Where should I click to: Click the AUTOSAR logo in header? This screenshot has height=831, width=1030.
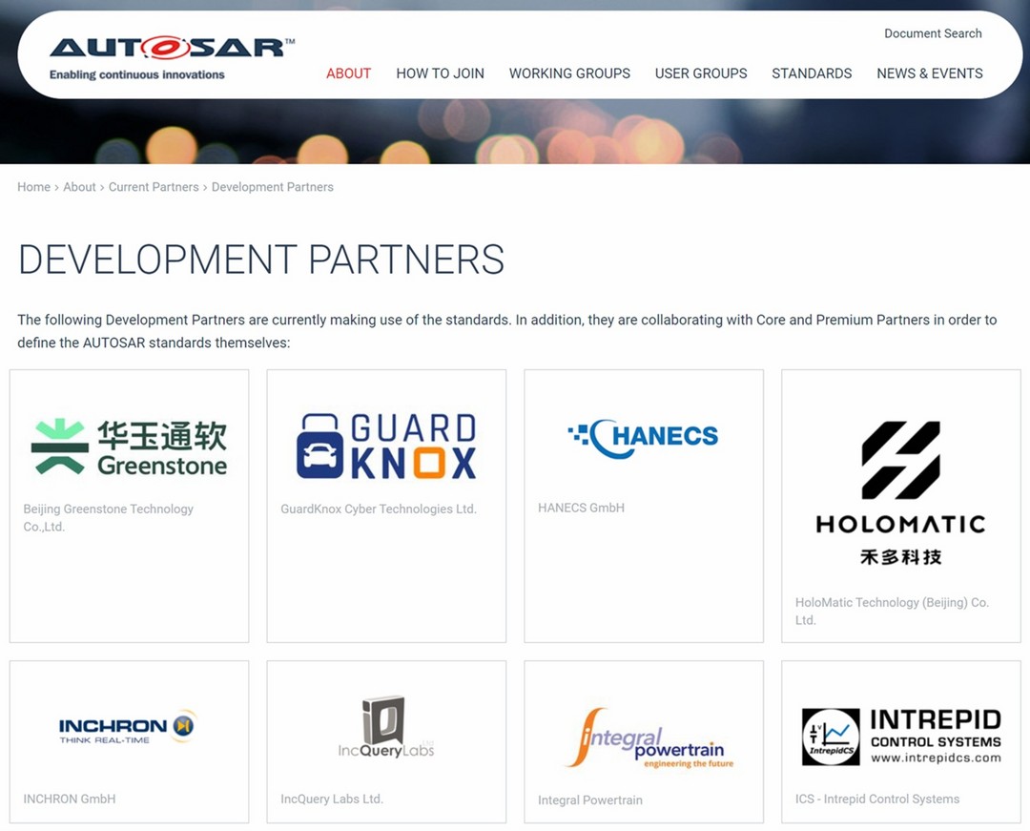[172, 58]
